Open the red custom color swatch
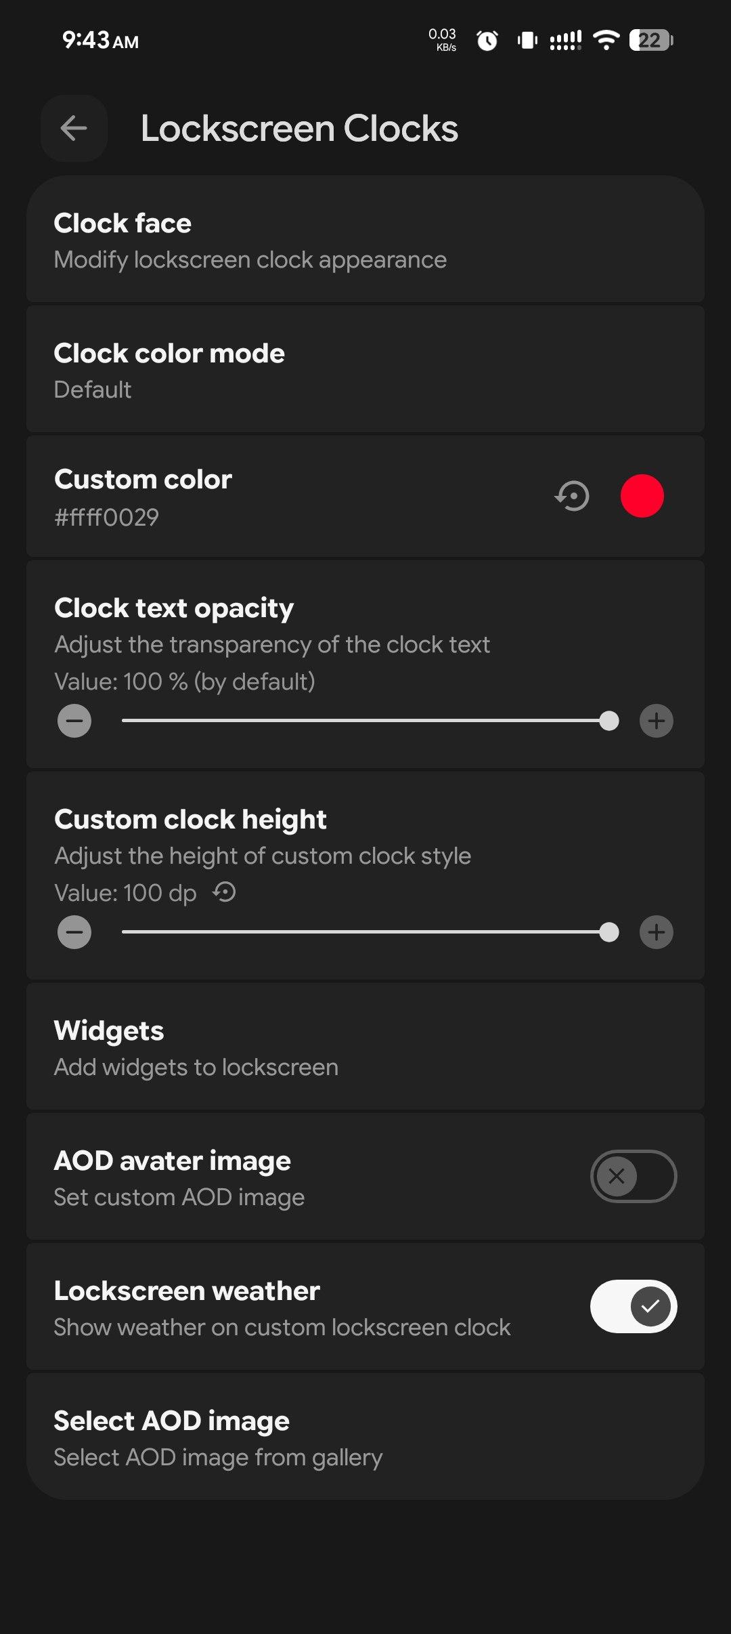731x1634 pixels. coord(642,496)
